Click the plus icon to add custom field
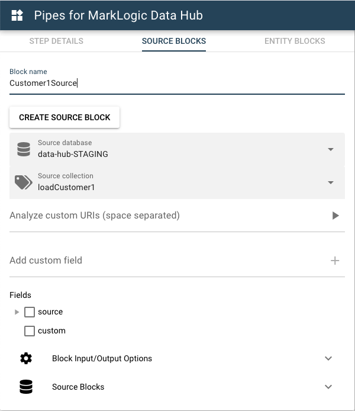Viewport: 355px width, 411px height. [x=335, y=261]
